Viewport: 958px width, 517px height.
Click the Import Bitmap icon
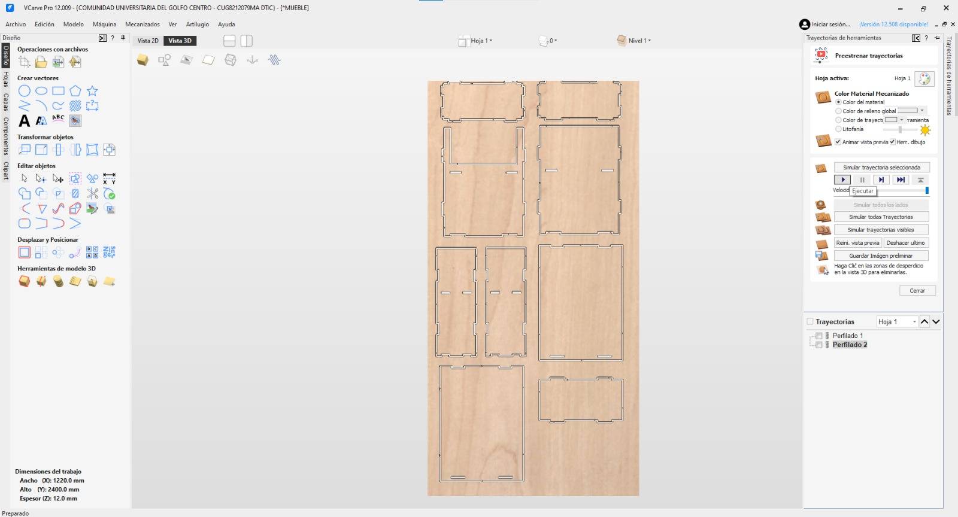coord(58,62)
